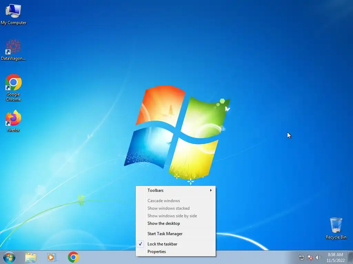Expand the Toolbars submenu
353x264 pixels.
point(175,190)
